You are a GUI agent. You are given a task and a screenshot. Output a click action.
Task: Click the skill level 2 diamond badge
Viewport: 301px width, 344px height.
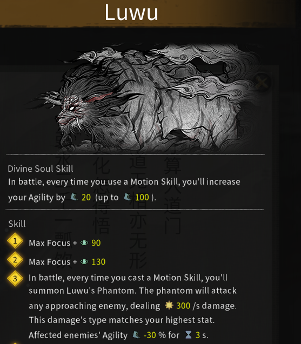15,260
